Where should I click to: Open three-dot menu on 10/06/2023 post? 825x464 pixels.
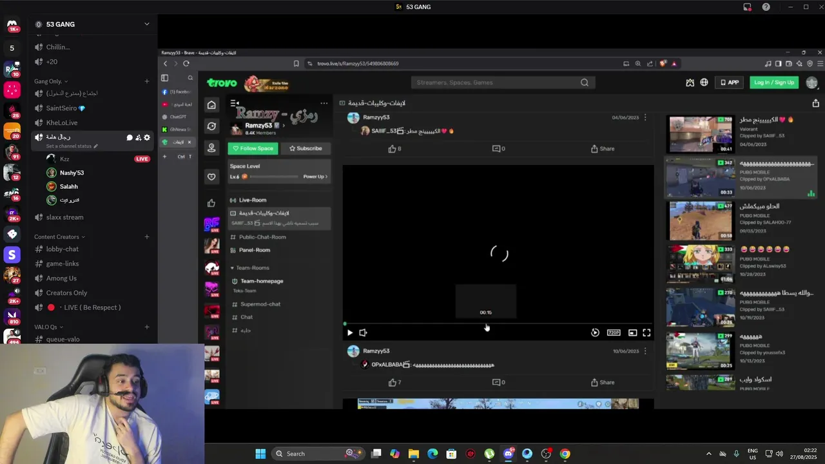(x=645, y=351)
